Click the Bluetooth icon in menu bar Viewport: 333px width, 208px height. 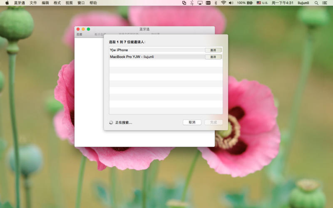coord(215,3)
